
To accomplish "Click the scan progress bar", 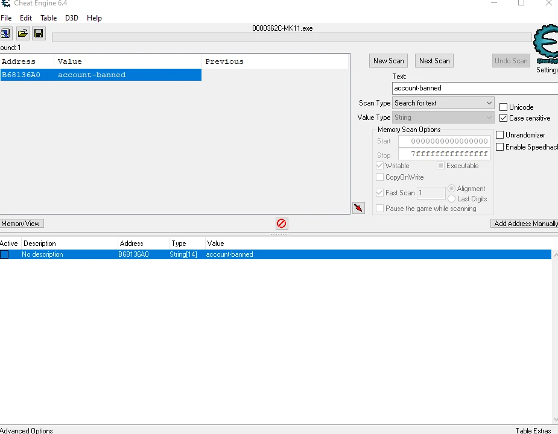I will 292,37.
